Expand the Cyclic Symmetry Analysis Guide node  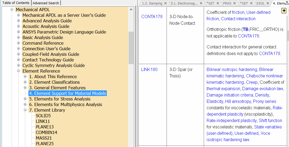pyautogui.click(x=18, y=65)
